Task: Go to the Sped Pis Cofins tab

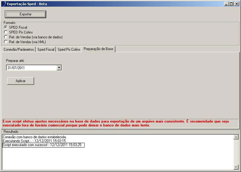Action: click(x=69, y=49)
